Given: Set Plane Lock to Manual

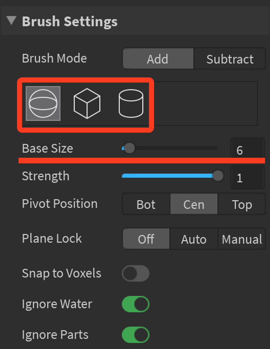Looking at the screenshot, I should coord(242,239).
